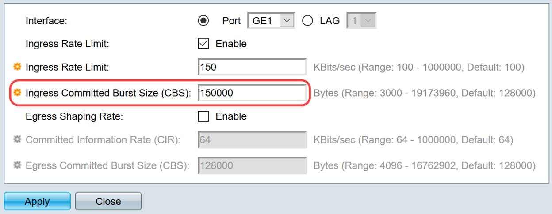Enable the Egress Shaping Rate checkbox
Image resolution: width=552 pixels, height=214 pixels.
point(203,116)
